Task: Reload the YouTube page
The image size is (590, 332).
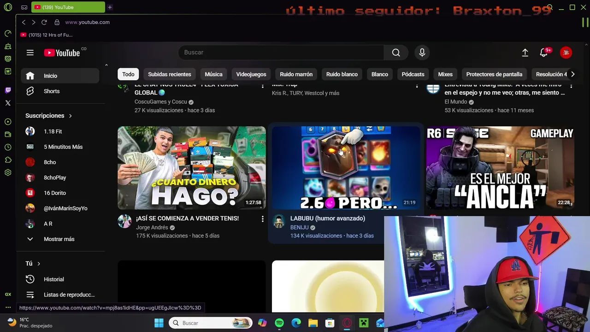Action: (44, 22)
